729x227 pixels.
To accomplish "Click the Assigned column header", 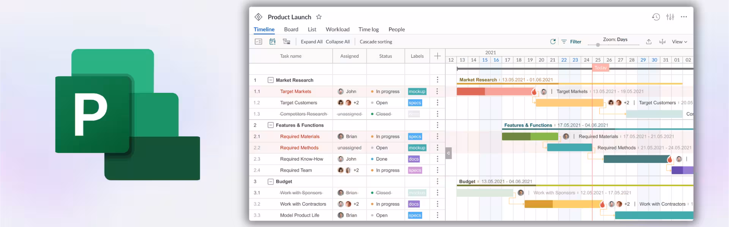I will (349, 56).
